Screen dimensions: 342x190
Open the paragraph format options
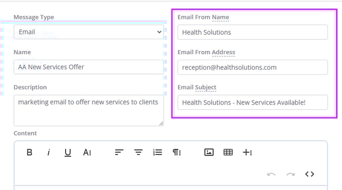[x=176, y=152]
